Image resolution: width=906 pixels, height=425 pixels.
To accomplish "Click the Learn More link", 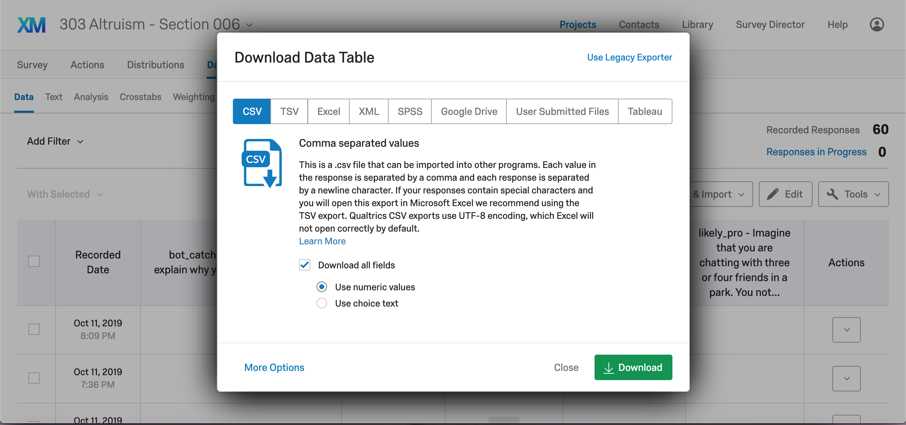I will point(322,241).
